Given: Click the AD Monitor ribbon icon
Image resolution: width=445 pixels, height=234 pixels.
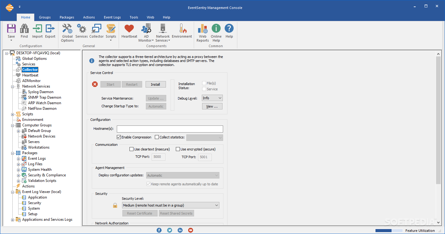Looking at the screenshot, I should (x=146, y=29).
